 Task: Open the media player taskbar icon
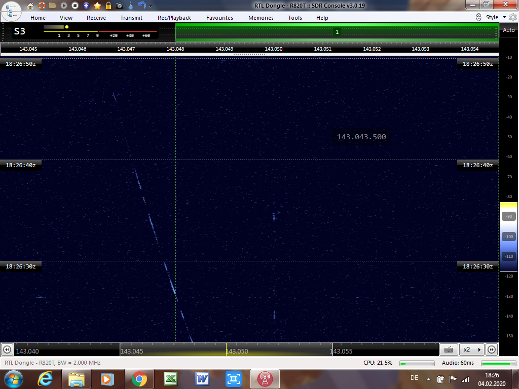107,379
